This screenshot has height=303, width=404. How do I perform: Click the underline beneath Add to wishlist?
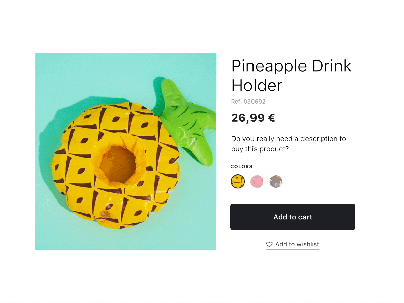tap(293, 249)
